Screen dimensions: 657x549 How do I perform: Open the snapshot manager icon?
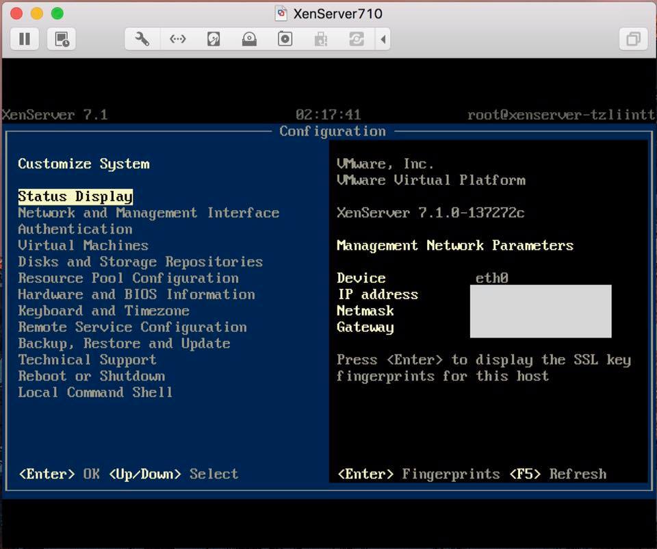tap(62, 40)
